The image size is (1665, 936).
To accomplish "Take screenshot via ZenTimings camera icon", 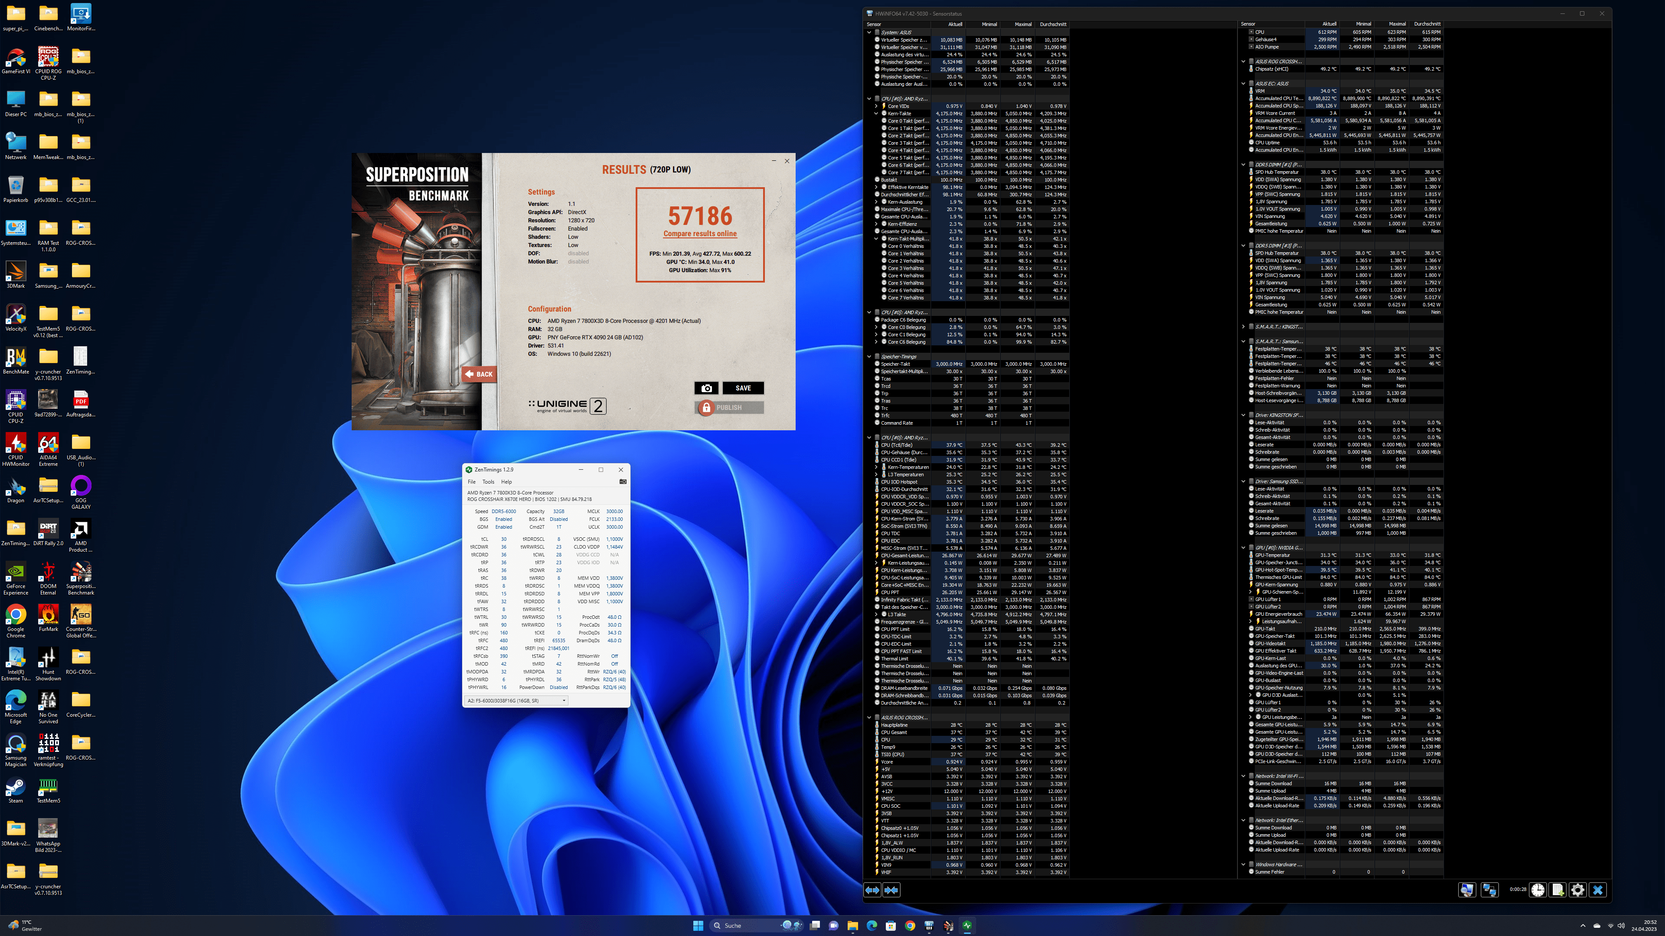I will point(623,481).
